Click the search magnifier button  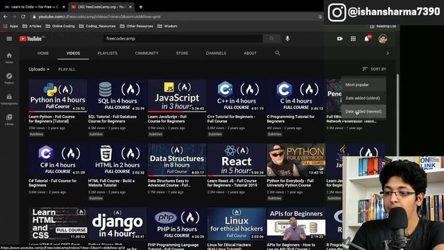coord(271,39)
